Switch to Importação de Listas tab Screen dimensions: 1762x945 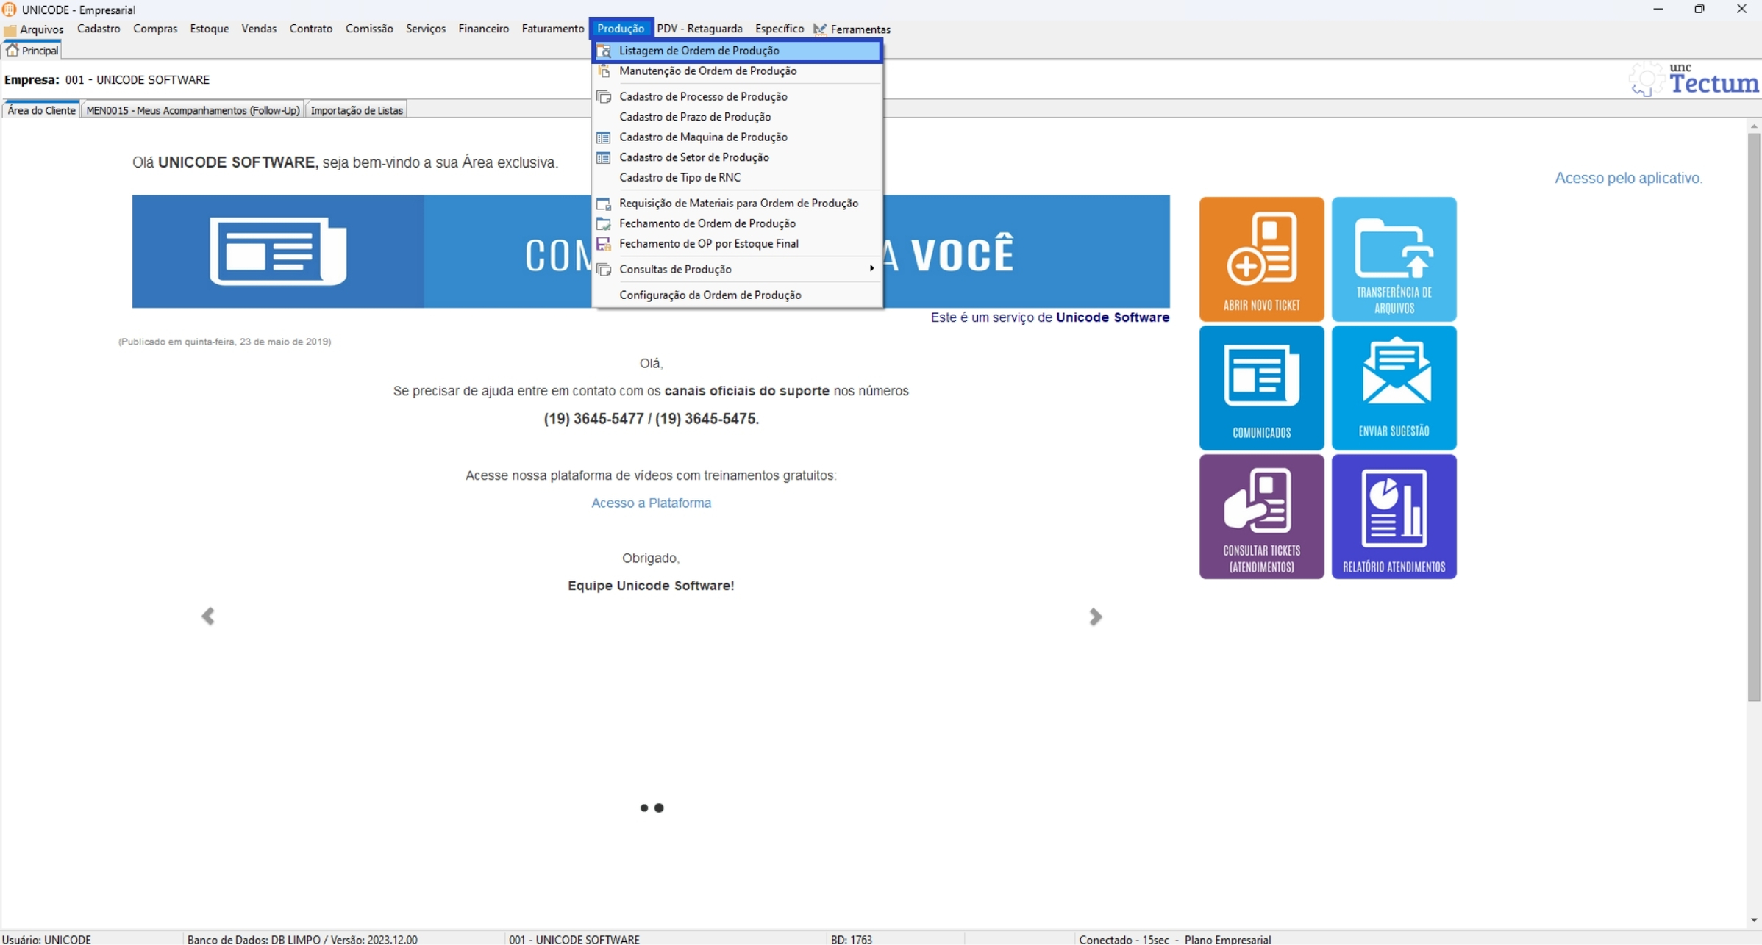pos(357,110)
